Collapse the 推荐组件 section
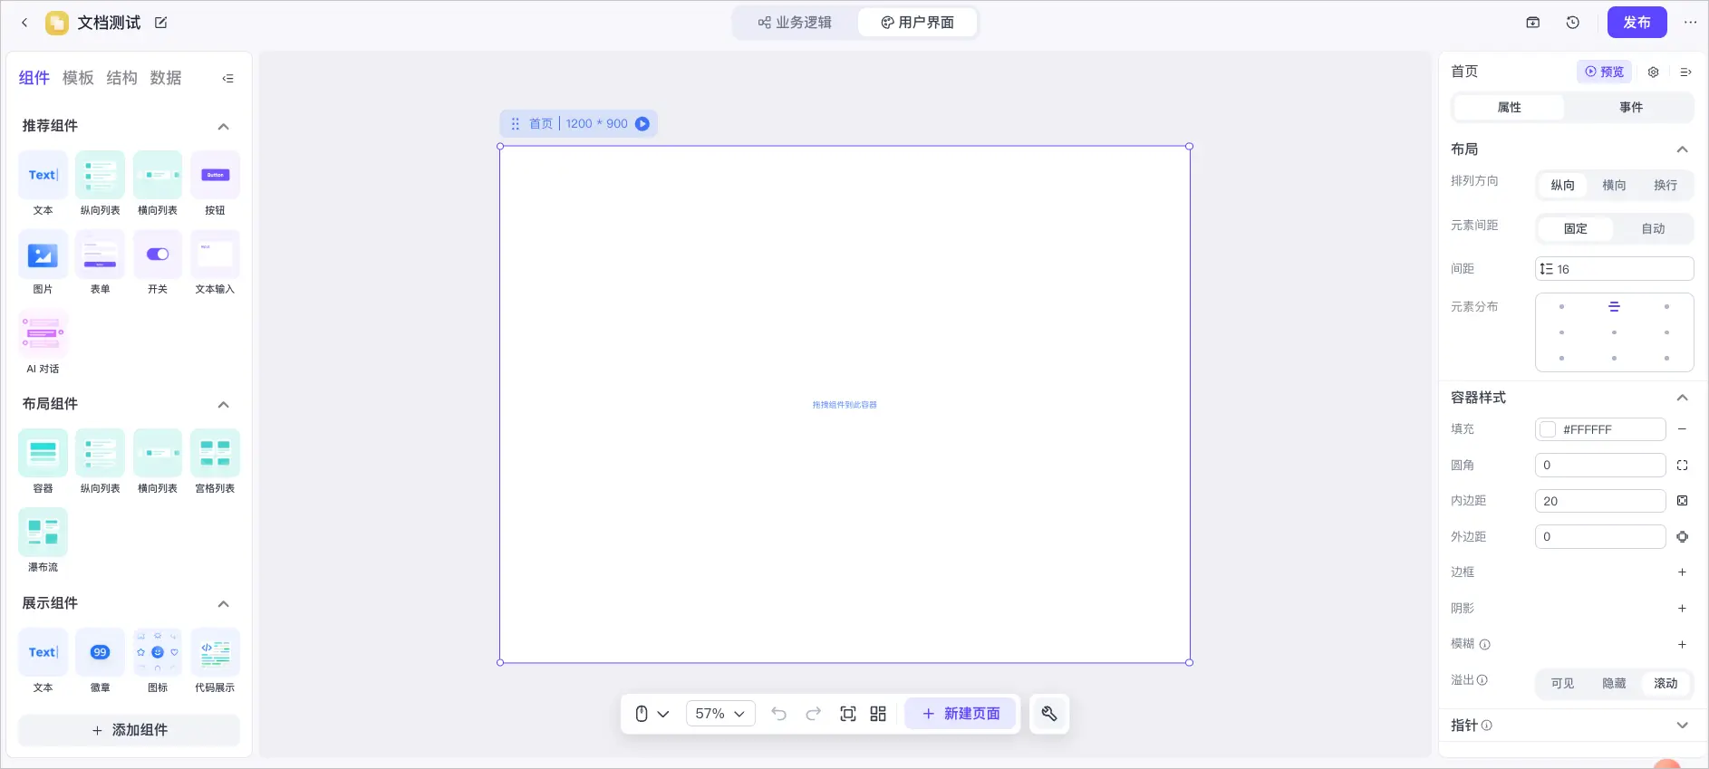Viewport: 1709px width, 769px height. point(224,126)
